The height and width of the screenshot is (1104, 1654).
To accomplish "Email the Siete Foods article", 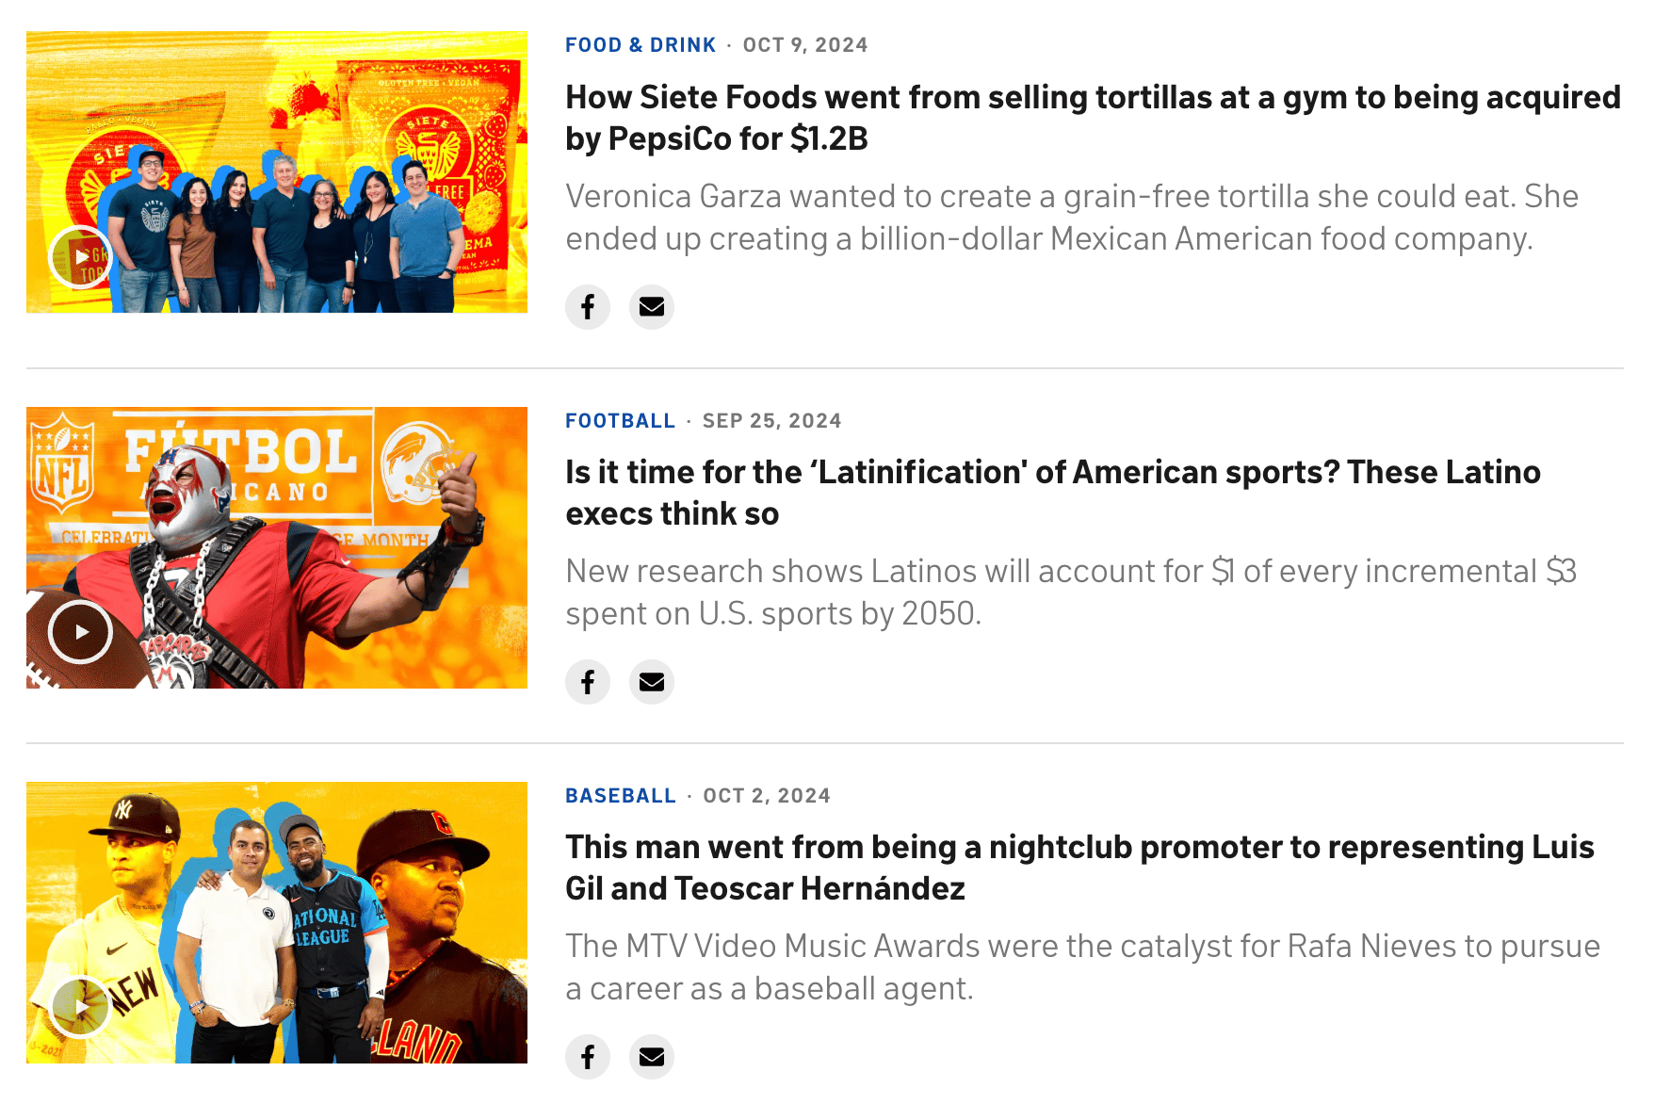I will [652, 307].
